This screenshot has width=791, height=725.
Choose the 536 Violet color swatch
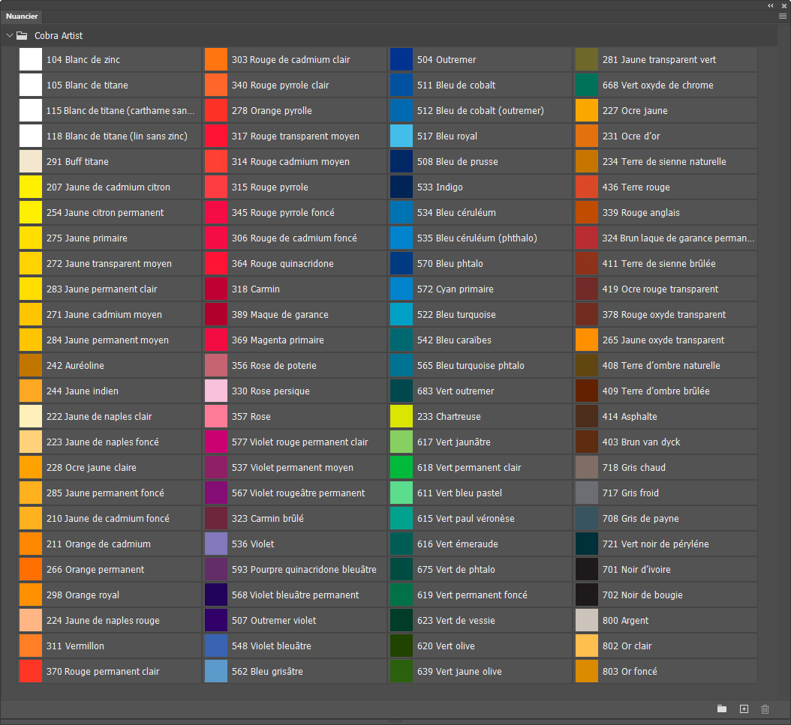tap(216, 544)
